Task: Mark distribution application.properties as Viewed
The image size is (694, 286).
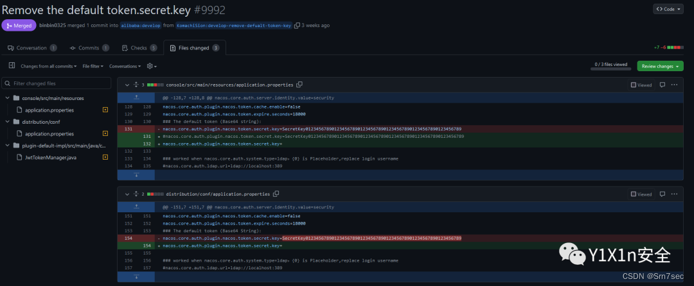Action: (x=641, y=194)
